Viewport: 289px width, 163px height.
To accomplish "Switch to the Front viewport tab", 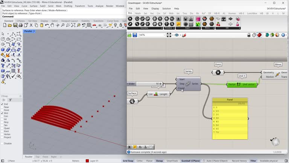I will [45, 157].
